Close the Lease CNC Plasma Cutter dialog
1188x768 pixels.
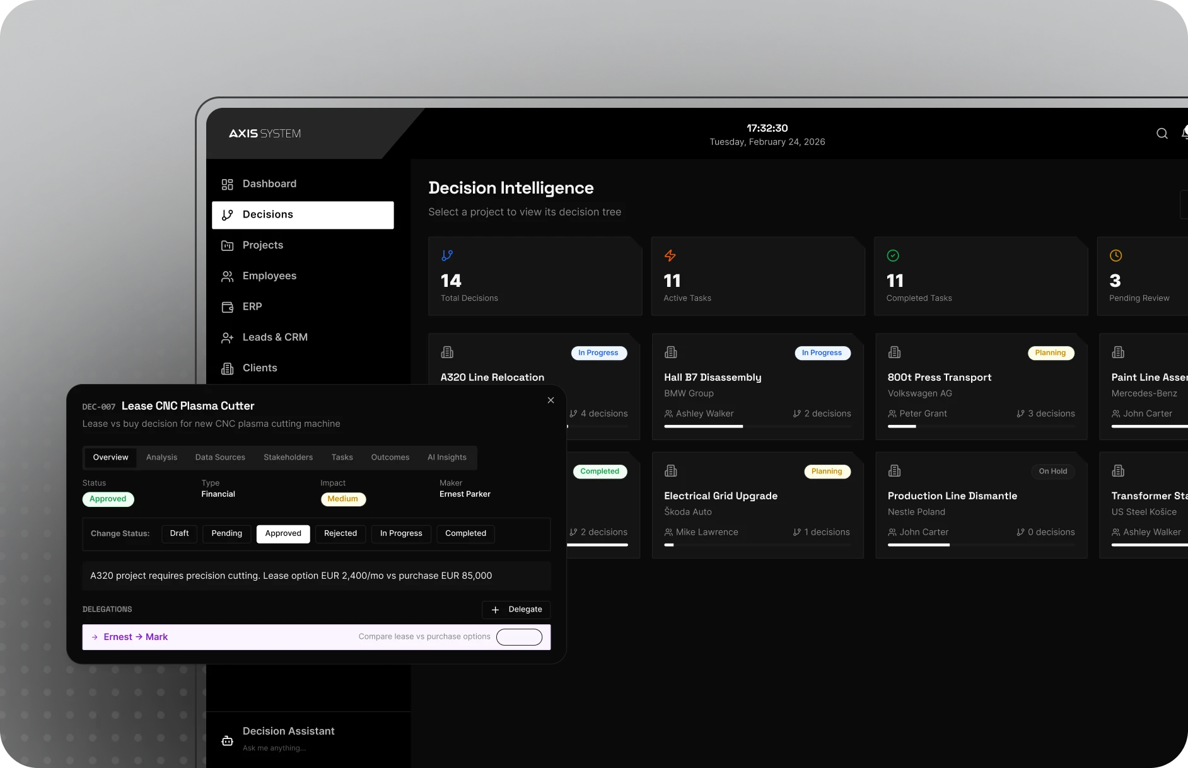pyautogui.click(x=550, y=400)
